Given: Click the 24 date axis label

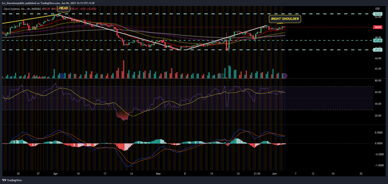Looking at the screenshot, I should tap(131, 174).
